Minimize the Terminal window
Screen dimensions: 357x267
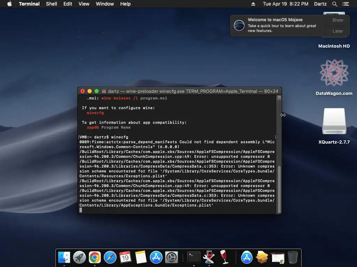coord(90,91)
